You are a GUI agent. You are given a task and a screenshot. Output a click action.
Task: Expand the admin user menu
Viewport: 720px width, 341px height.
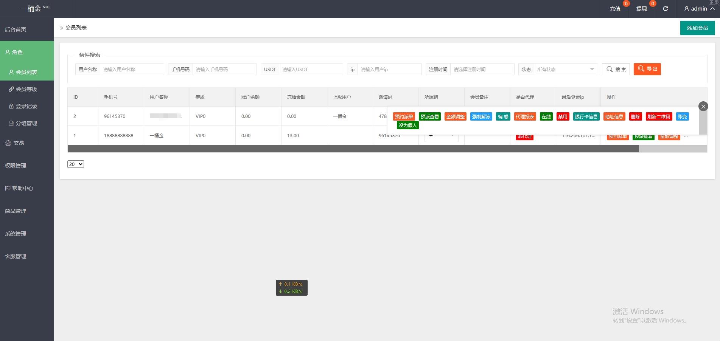[699, 9]
